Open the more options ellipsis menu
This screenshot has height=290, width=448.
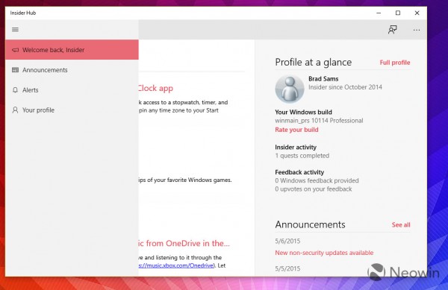coord(417,30)
